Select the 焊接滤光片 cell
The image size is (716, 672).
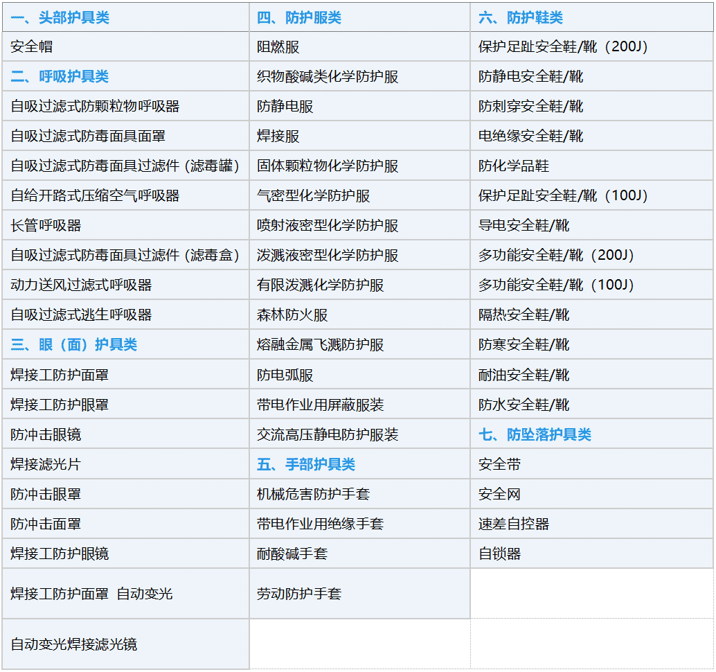(125, 463)
